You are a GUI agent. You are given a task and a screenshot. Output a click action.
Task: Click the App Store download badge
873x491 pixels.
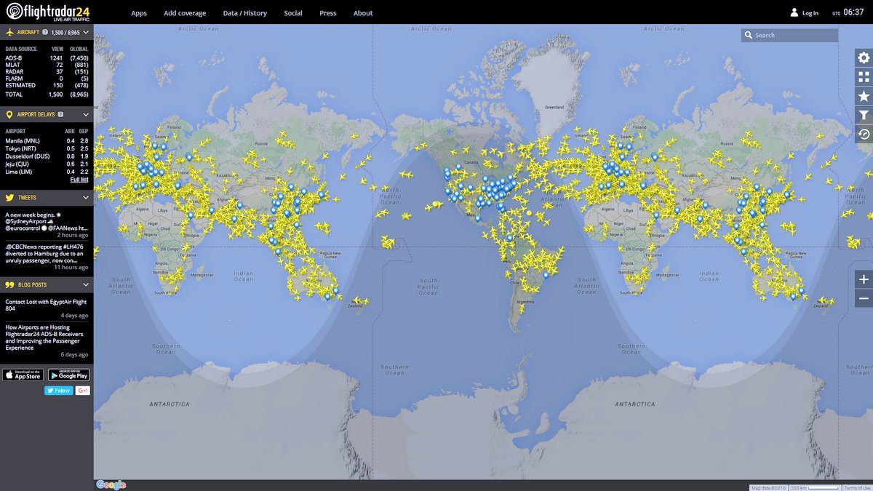coord(23,375)
